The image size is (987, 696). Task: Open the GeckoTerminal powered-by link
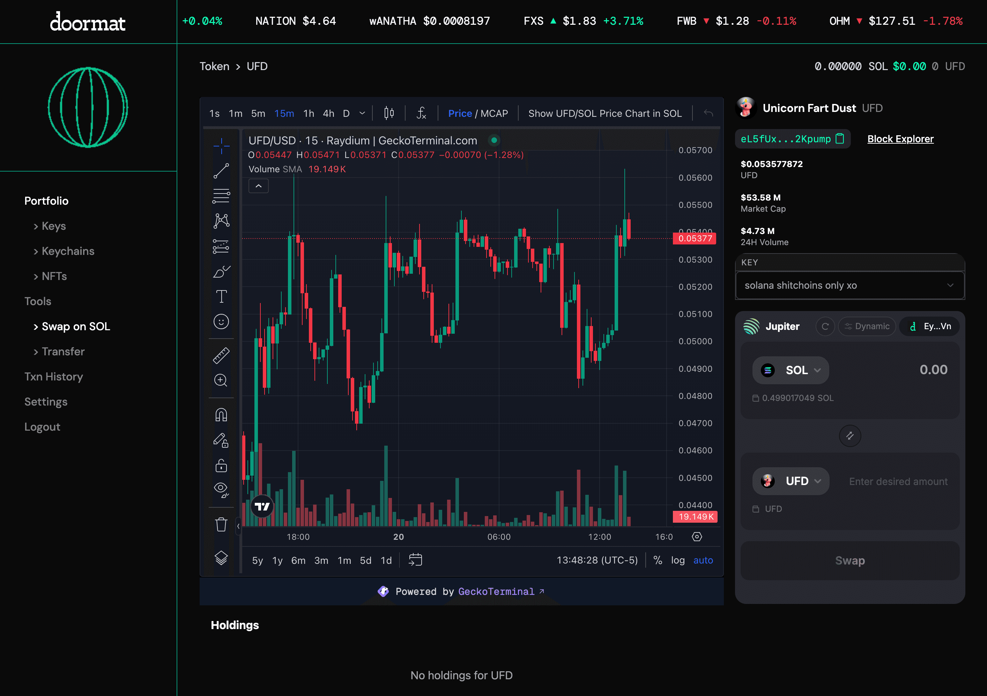pos(501,592)
